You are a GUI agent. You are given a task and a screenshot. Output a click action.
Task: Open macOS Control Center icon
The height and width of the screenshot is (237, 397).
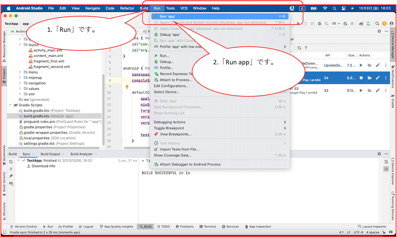pos(343,8)
